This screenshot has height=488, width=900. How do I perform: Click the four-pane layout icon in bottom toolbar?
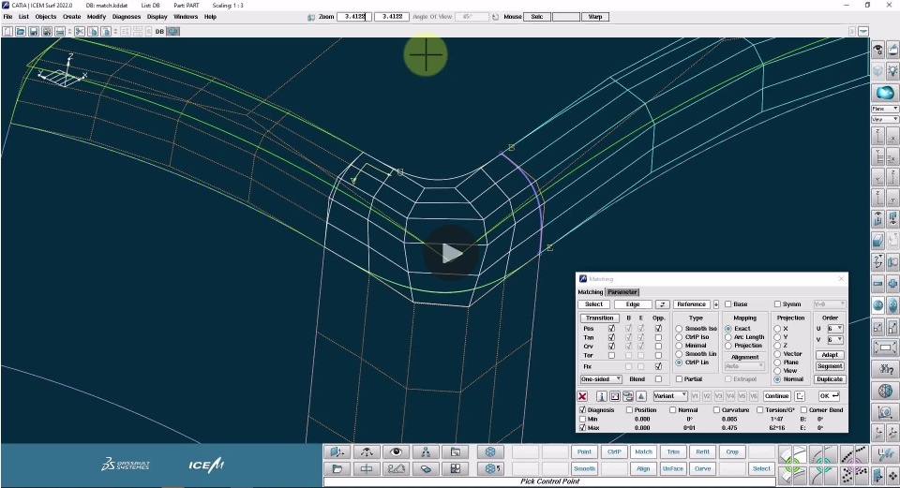[456, 468]
